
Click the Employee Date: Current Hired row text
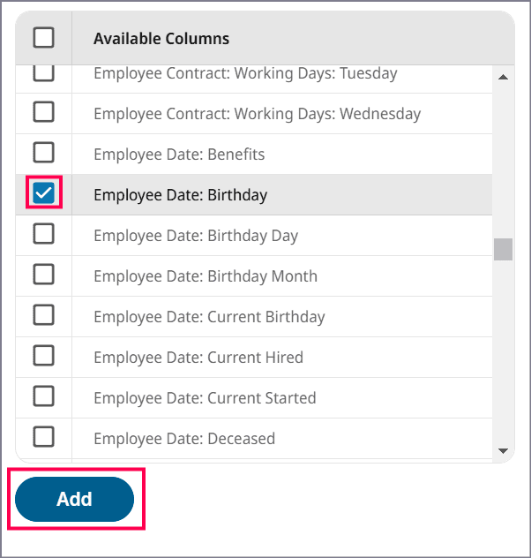coord(198,358)
